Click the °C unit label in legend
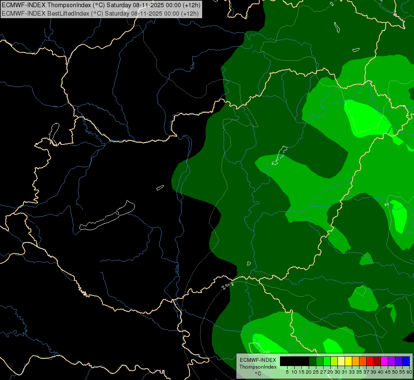 point(258,374)
